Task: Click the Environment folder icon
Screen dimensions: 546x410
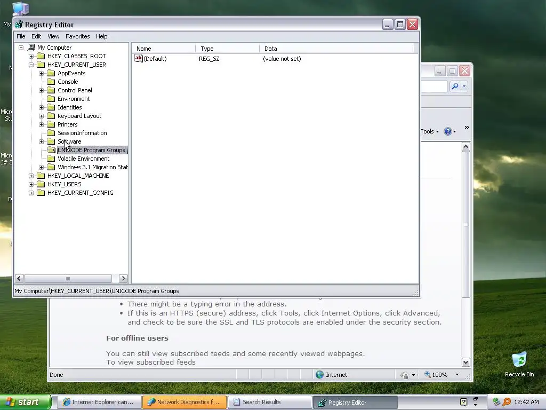Action: point(51,99)
